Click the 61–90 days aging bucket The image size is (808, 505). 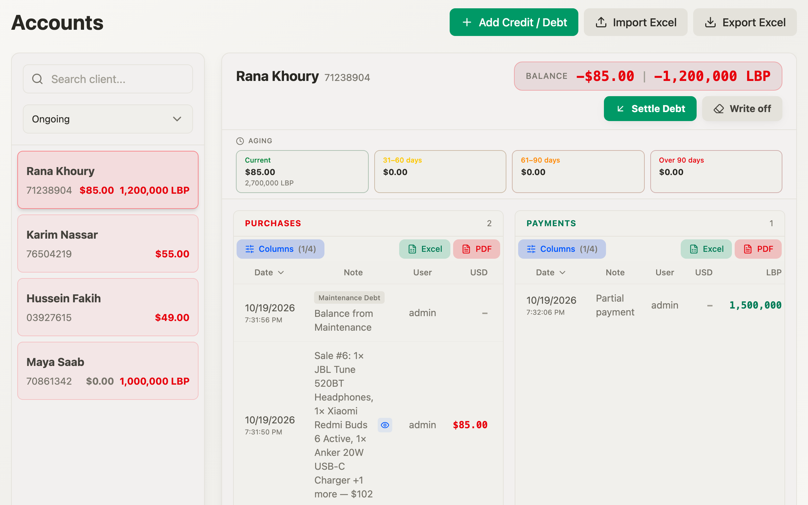coord(578,172)
